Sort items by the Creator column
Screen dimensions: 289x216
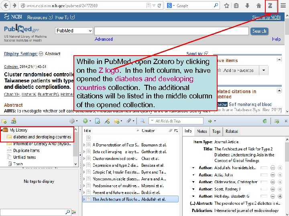pos(154,130)
